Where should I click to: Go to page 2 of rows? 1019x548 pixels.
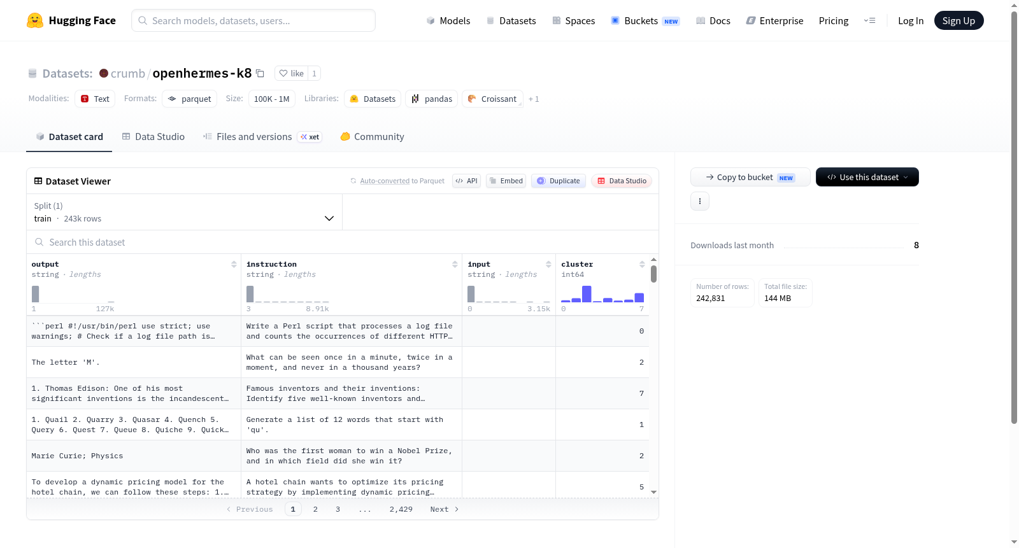pos(315,509)
